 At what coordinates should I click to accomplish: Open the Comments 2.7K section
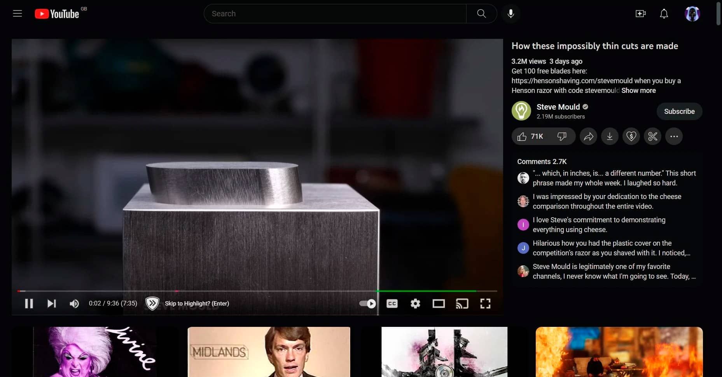coord(542,162)
